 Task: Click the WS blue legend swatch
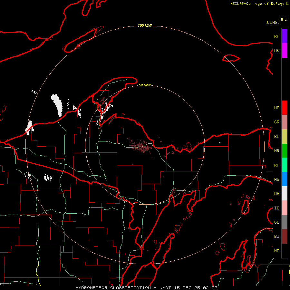(285, 179)
